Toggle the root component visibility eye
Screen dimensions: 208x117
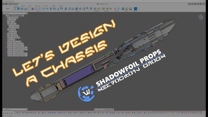pyautogui.click(x=7, y=15)
